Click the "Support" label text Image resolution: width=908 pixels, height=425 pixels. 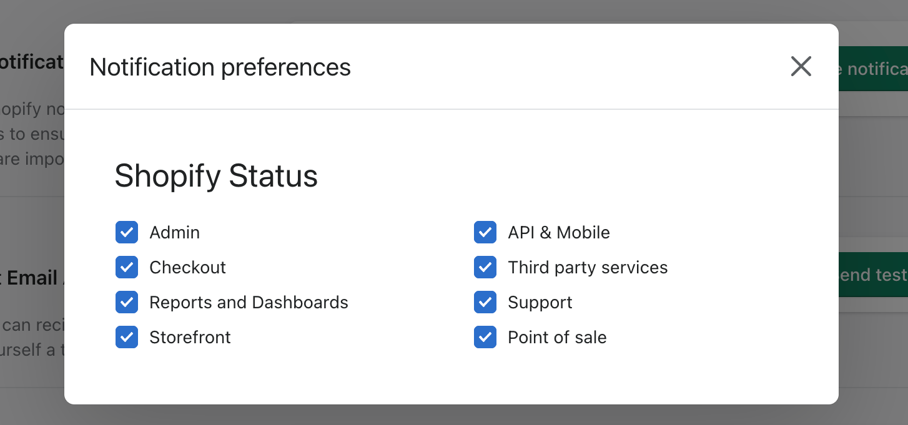click(x=540, y=302)
